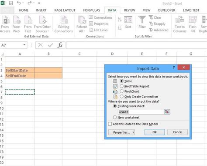Click the Redo arrow icon
Viewport: 207px width, 166px height.
point(30,3)
